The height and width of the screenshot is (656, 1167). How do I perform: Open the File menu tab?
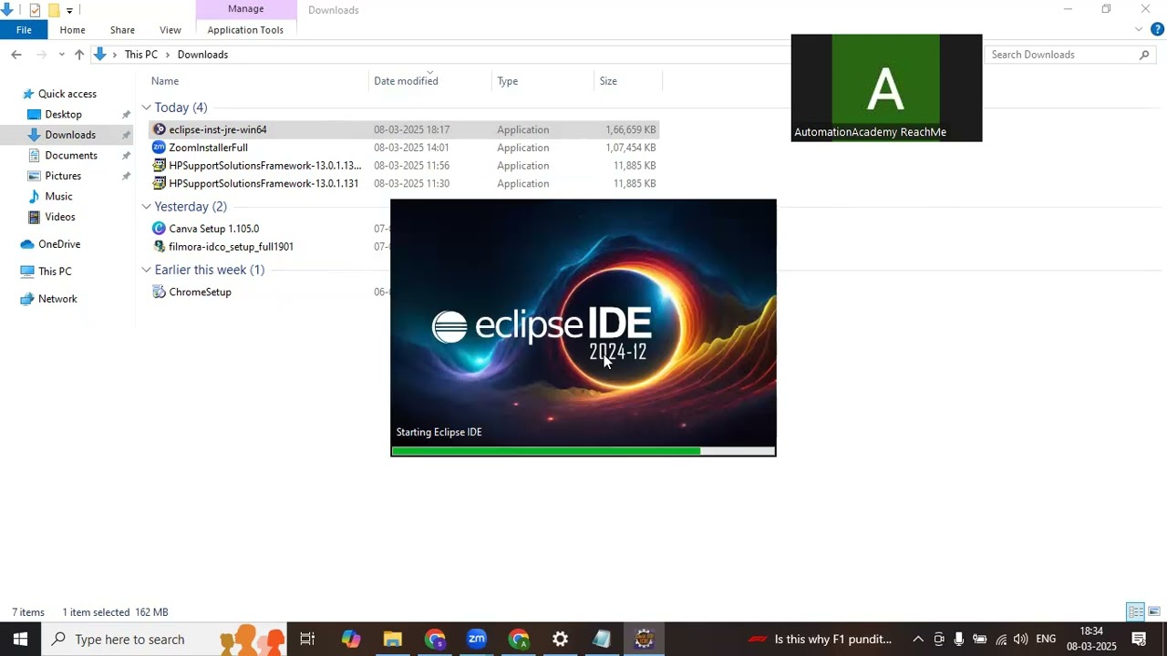click(x=24, y=30)
